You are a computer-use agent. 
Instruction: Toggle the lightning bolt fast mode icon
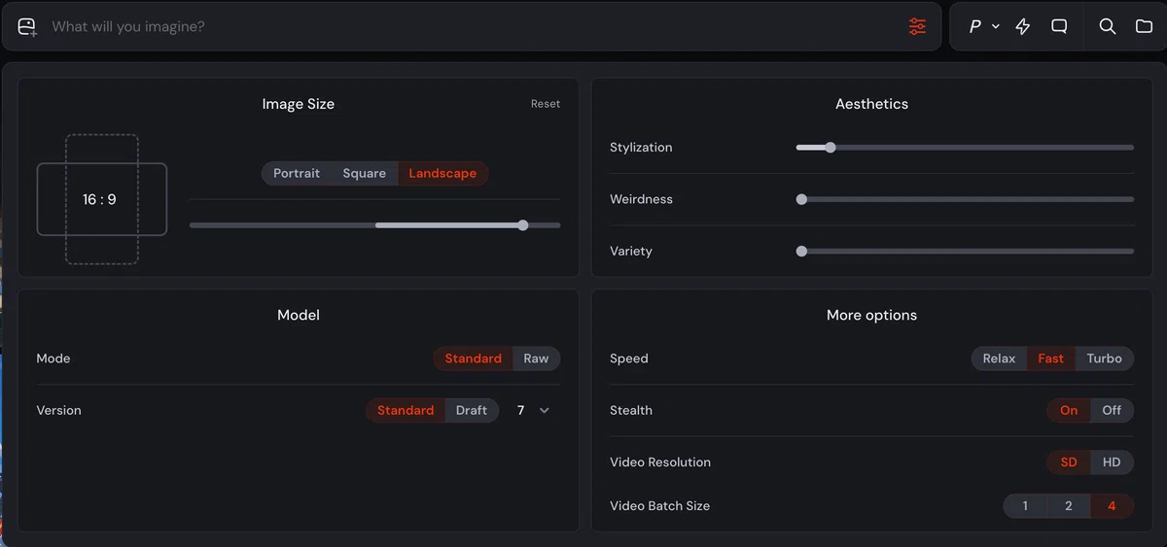1023,27
